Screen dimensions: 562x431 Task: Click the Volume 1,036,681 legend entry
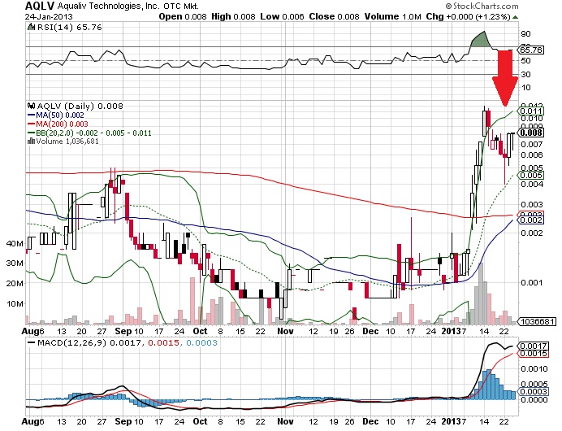(67, 141)
